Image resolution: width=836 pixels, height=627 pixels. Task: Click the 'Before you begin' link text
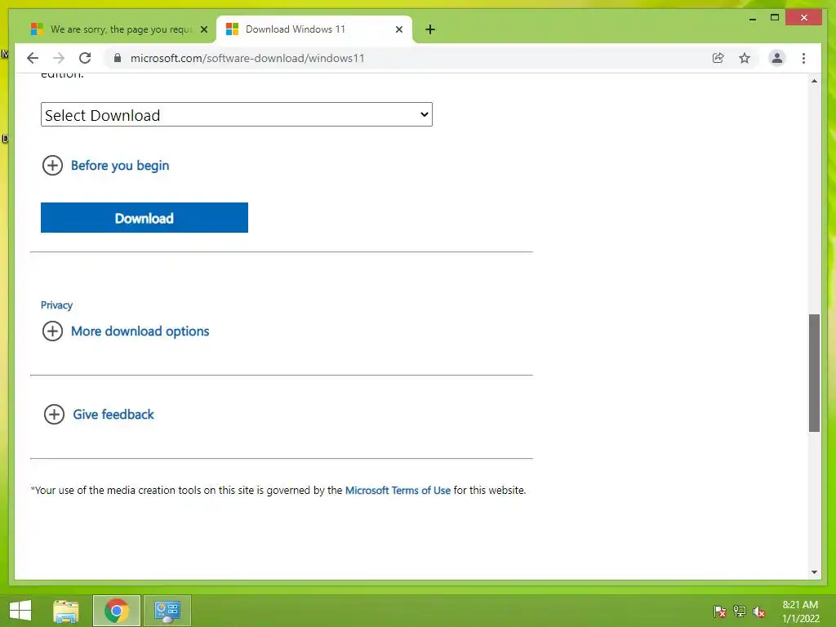click(120, 165)
